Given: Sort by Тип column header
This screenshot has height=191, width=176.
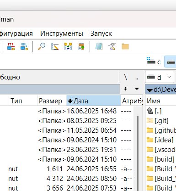Looking at the screenshot, I should tap(23, 101).
